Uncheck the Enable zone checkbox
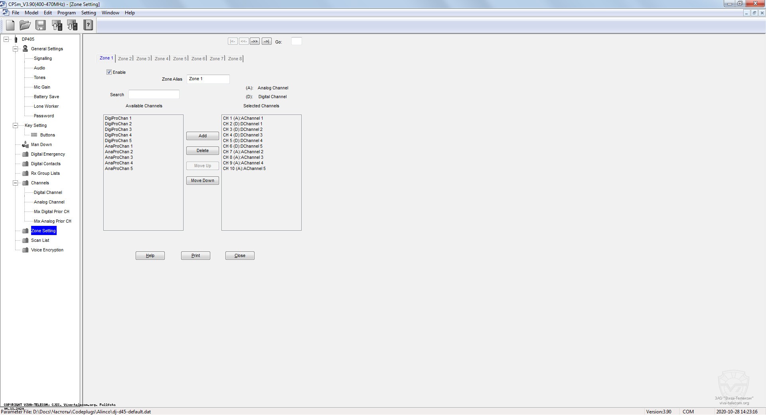 (109, 72)
